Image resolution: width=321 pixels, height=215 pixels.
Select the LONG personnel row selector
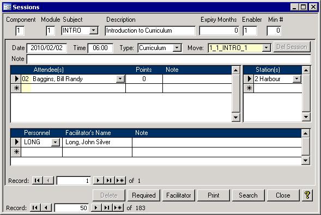(16, 142)
